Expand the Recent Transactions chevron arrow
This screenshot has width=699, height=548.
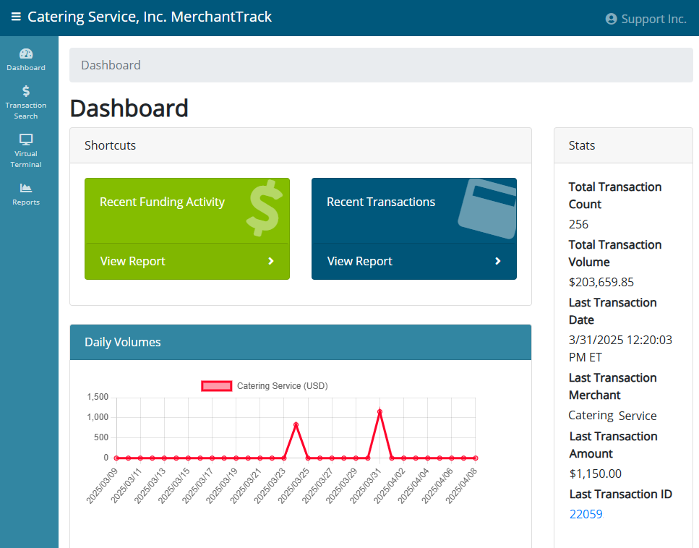pyautogui.click(x=498, y=261)
